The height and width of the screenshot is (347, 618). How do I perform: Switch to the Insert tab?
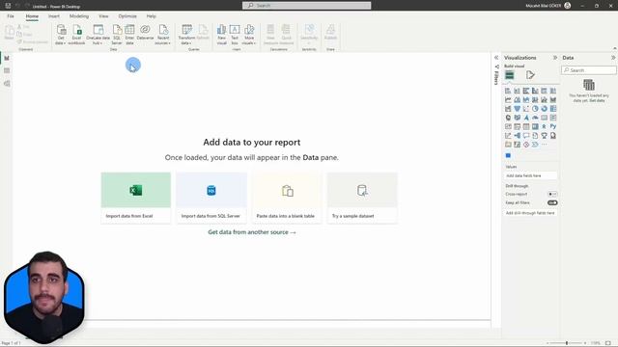tap(54, 16)
